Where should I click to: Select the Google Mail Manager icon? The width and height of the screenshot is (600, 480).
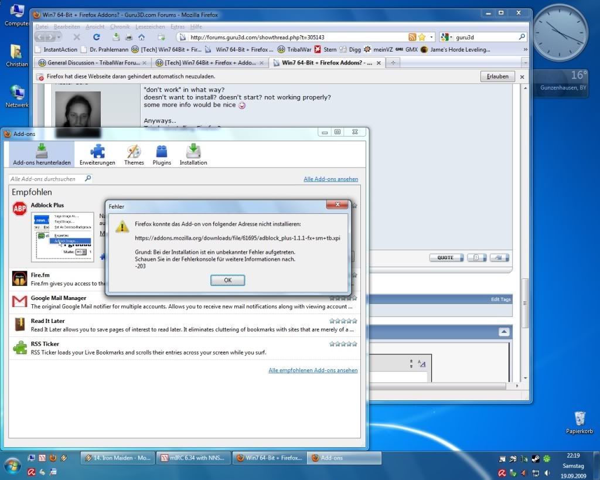click(19, 302)
